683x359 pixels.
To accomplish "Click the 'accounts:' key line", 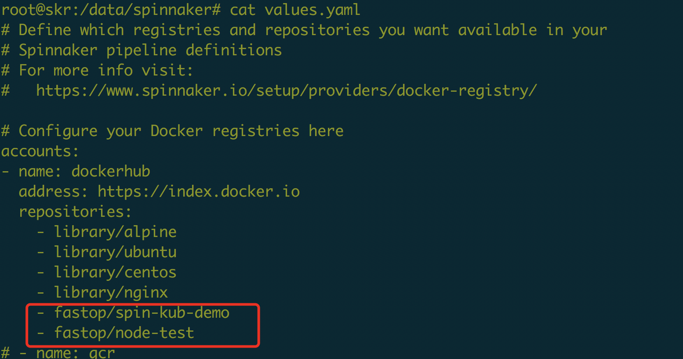I will pyautogui.click(x=40, y=151).
